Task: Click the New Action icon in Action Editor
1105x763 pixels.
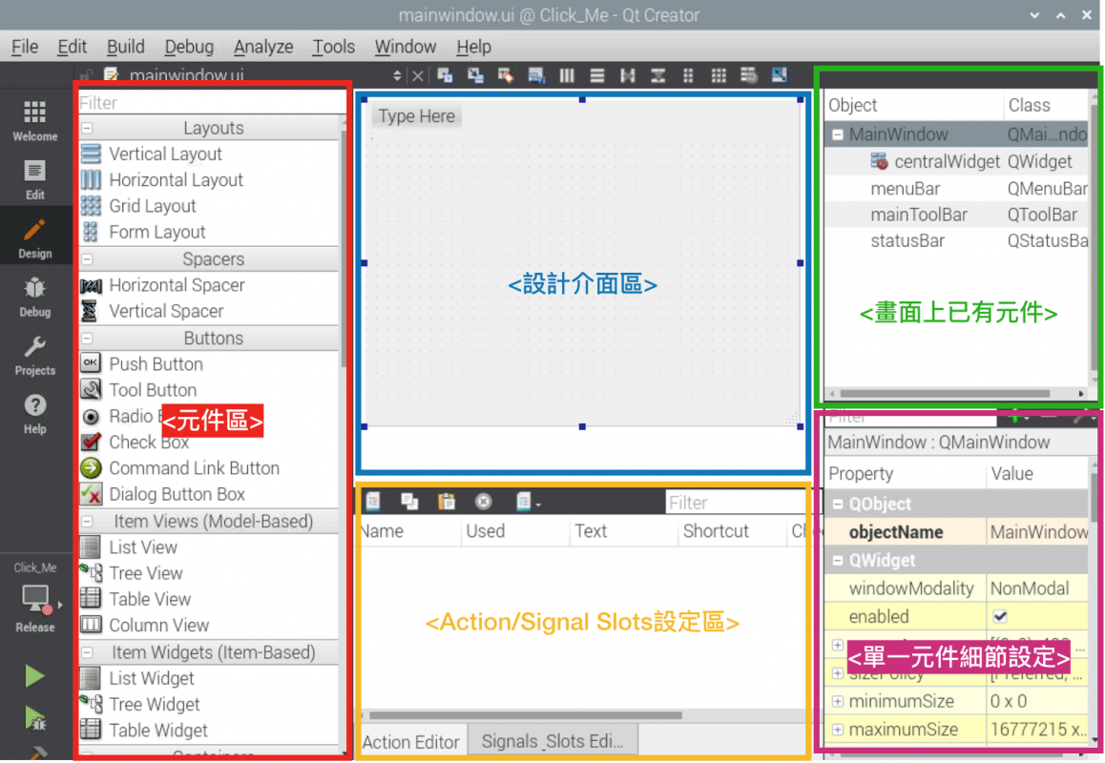Action: pos(372,501)
